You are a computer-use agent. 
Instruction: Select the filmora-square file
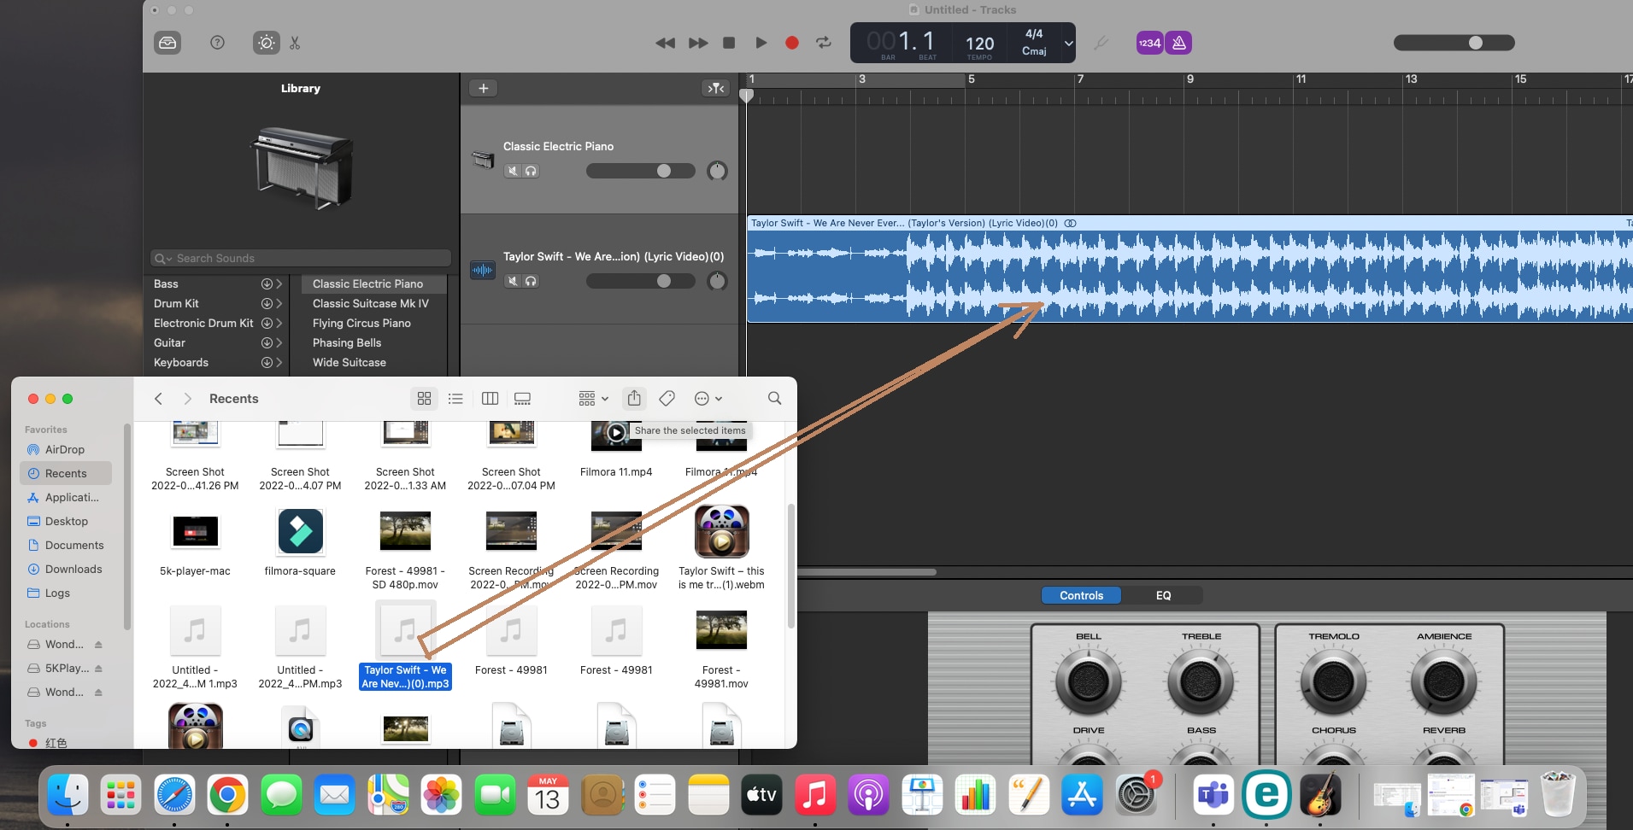[x=300, y=541]
